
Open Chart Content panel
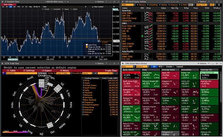point(98,7)
